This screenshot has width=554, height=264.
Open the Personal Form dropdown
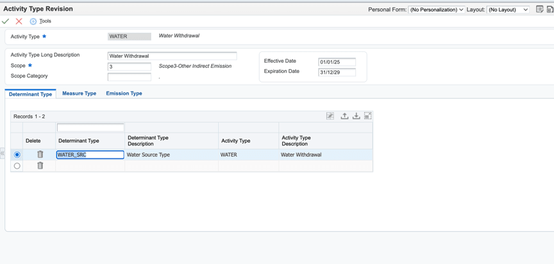[x=437, y=10]
